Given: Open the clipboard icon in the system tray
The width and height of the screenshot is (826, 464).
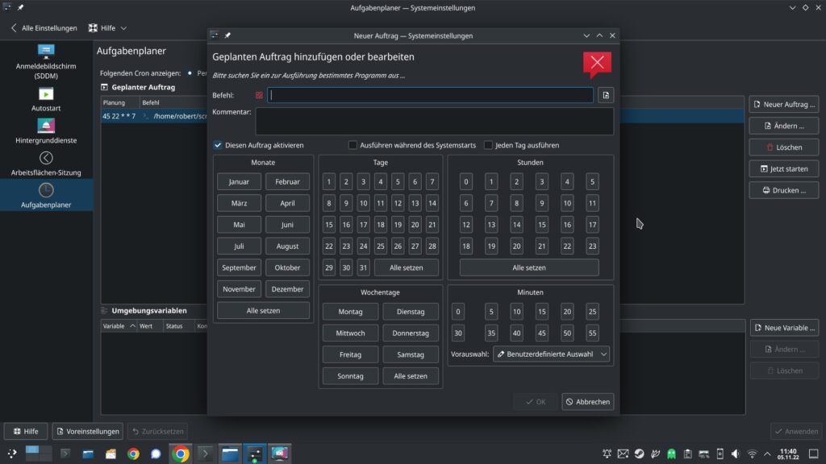Looking at the screenshot, I should (687, 454).
